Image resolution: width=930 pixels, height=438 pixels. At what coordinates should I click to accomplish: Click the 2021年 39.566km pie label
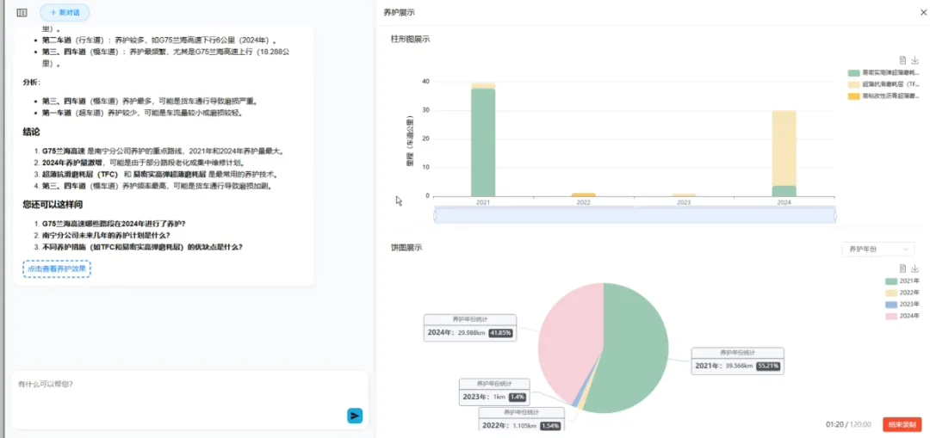coord(738,361)
